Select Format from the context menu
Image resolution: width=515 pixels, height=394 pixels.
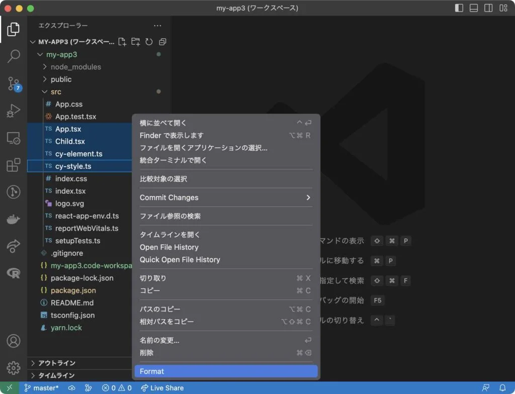point(225,371)
